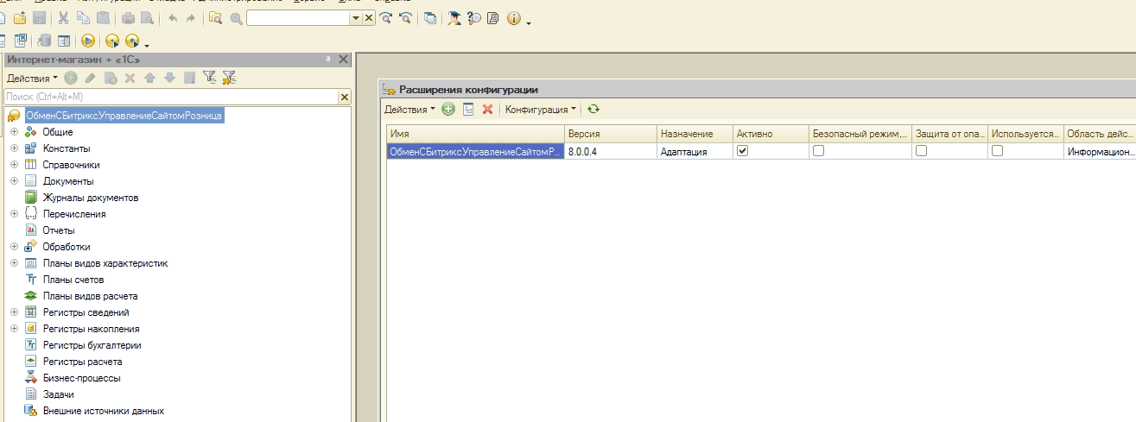Image resolution: width=1136 pixels, height=422 pixels.
Task: Open the Действия menu in configuration tree panel
Action: click(32, 78)
